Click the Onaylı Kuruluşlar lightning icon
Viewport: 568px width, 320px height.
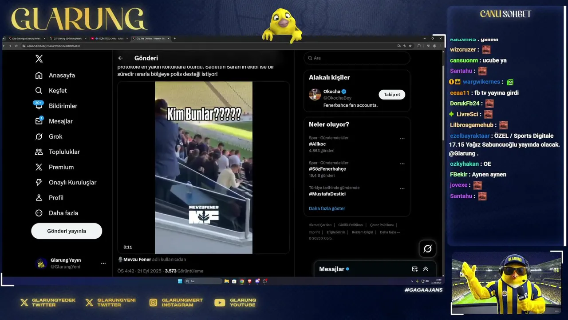tap(39, 183)
